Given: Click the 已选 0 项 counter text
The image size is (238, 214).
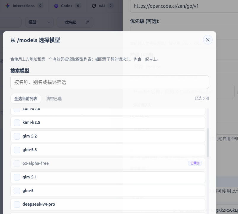Looking at the screenshot, I should (202, 98).
